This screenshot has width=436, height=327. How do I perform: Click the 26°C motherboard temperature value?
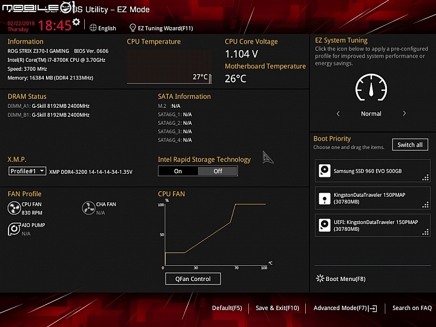pyautogui.click(x=236, y=79)
